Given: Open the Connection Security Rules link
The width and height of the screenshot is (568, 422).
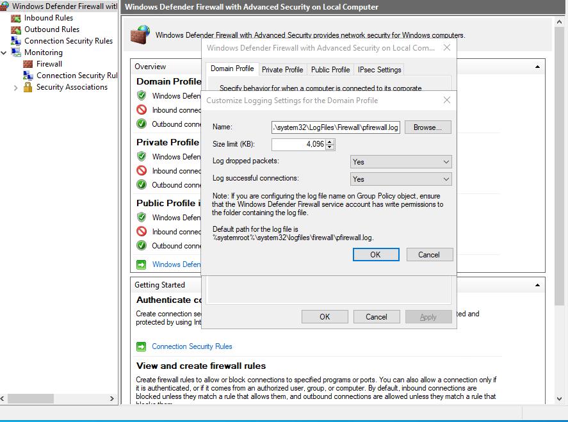Looking at the screenshot, I should tap(192, 346).
